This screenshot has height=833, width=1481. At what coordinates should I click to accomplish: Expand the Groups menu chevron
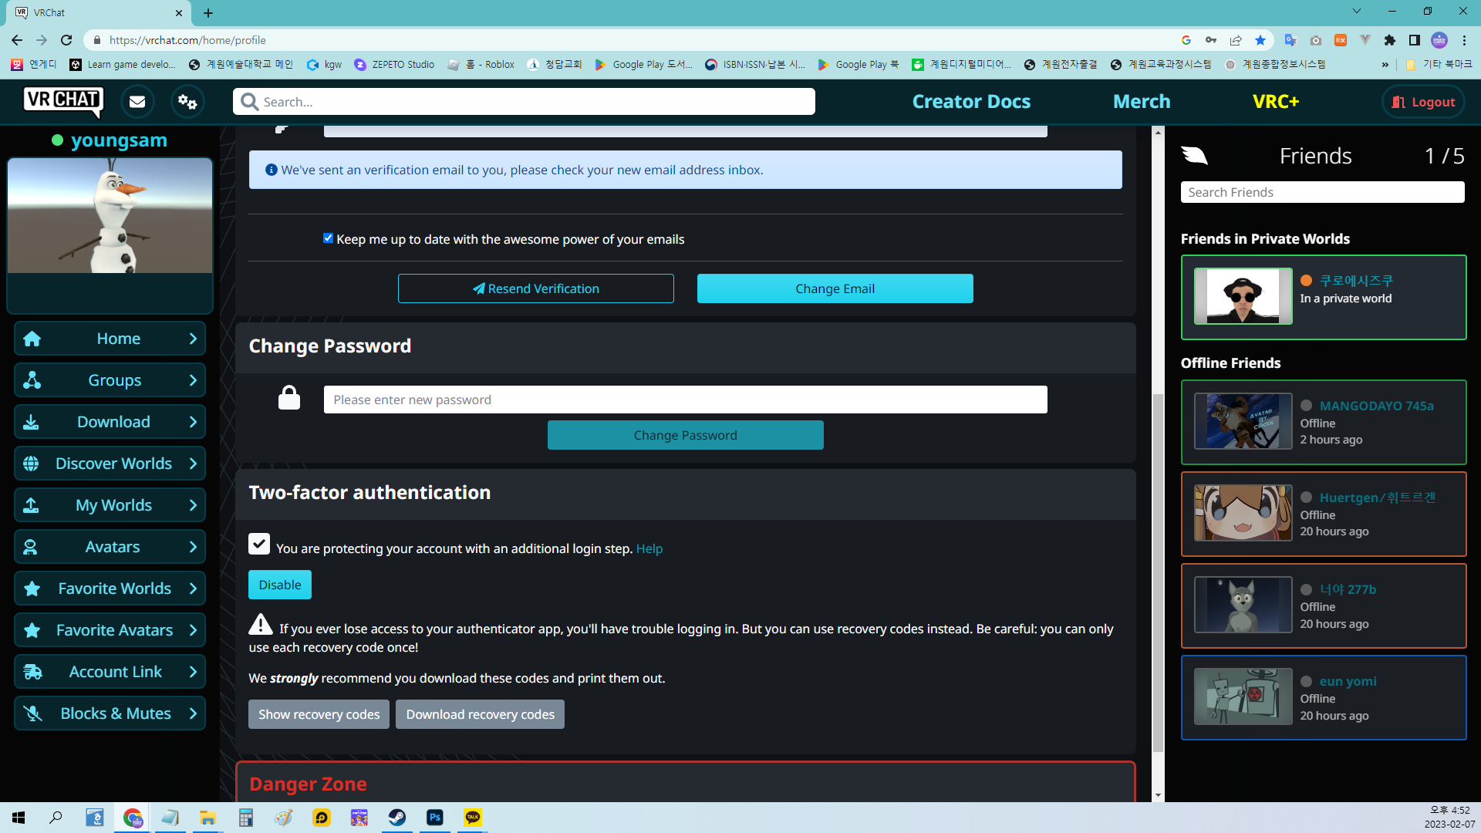(193, 380)
